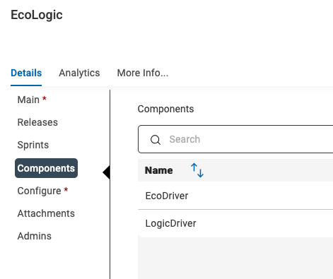The height and width of the screenshot is (279, 333).
Task: View the Attachments section
Action: [x=46, y=213]
